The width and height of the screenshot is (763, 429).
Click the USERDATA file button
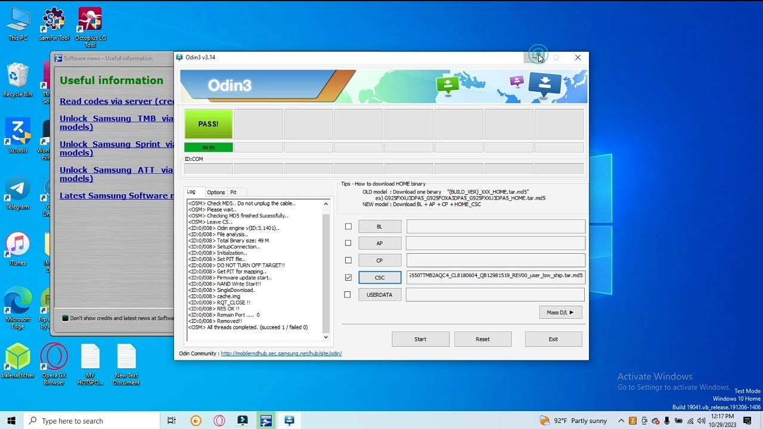pyautogui.click(x=379, y=294)
